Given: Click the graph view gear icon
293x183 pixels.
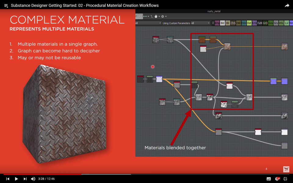Looking at the screenshot, I should pyautogui.click(x=163, y=16).
